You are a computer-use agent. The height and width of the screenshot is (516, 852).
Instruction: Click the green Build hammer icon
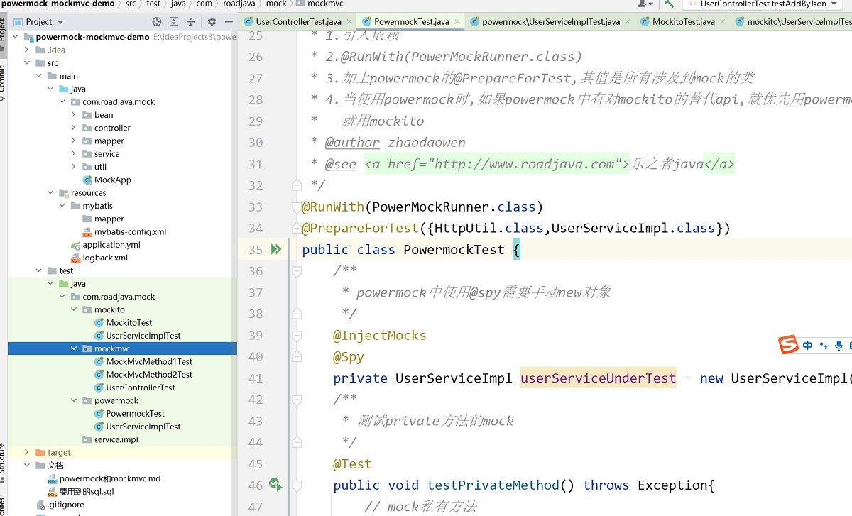pyautogui.click(x=668, y=4)
